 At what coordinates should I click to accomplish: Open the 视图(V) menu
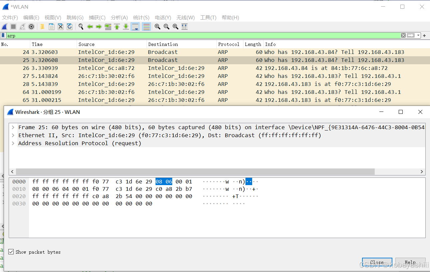pos(53,18)
